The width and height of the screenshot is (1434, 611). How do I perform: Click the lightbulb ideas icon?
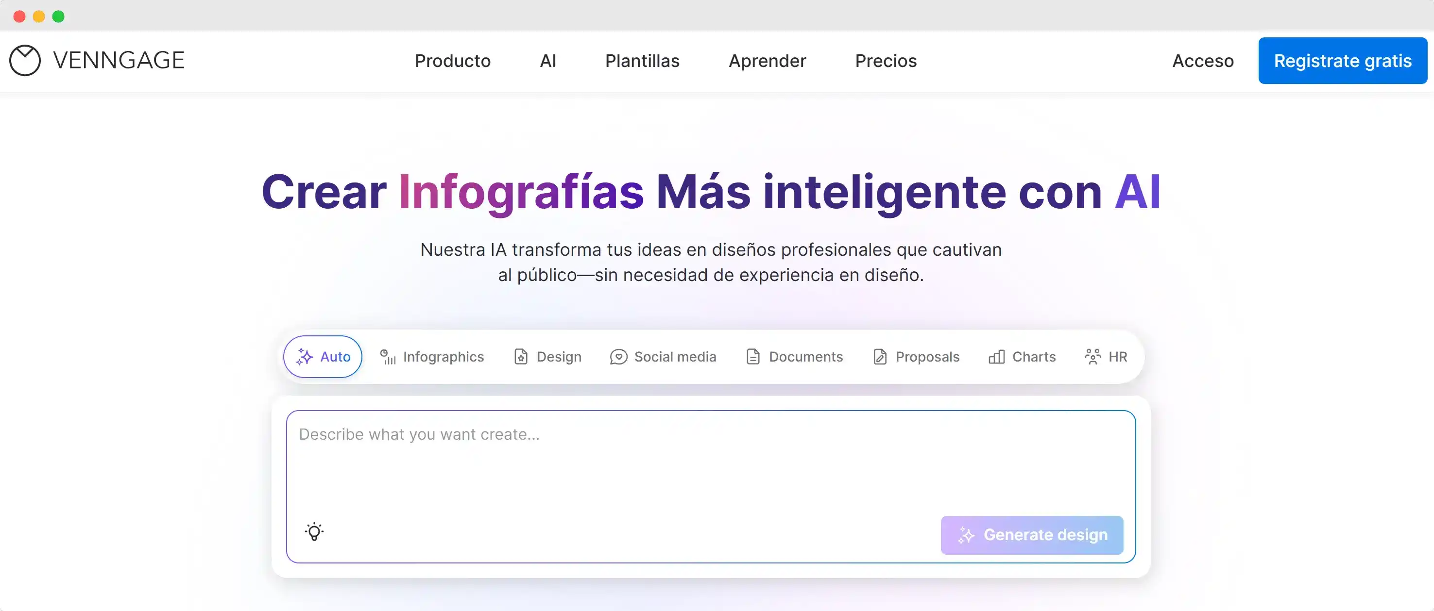coord(314,532)
